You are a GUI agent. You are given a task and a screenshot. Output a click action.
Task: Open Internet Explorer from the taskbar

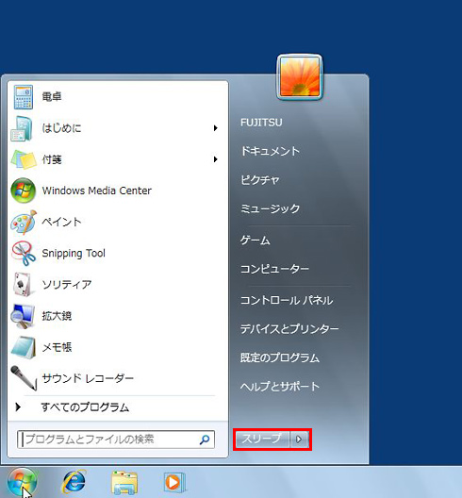point(74,482)
